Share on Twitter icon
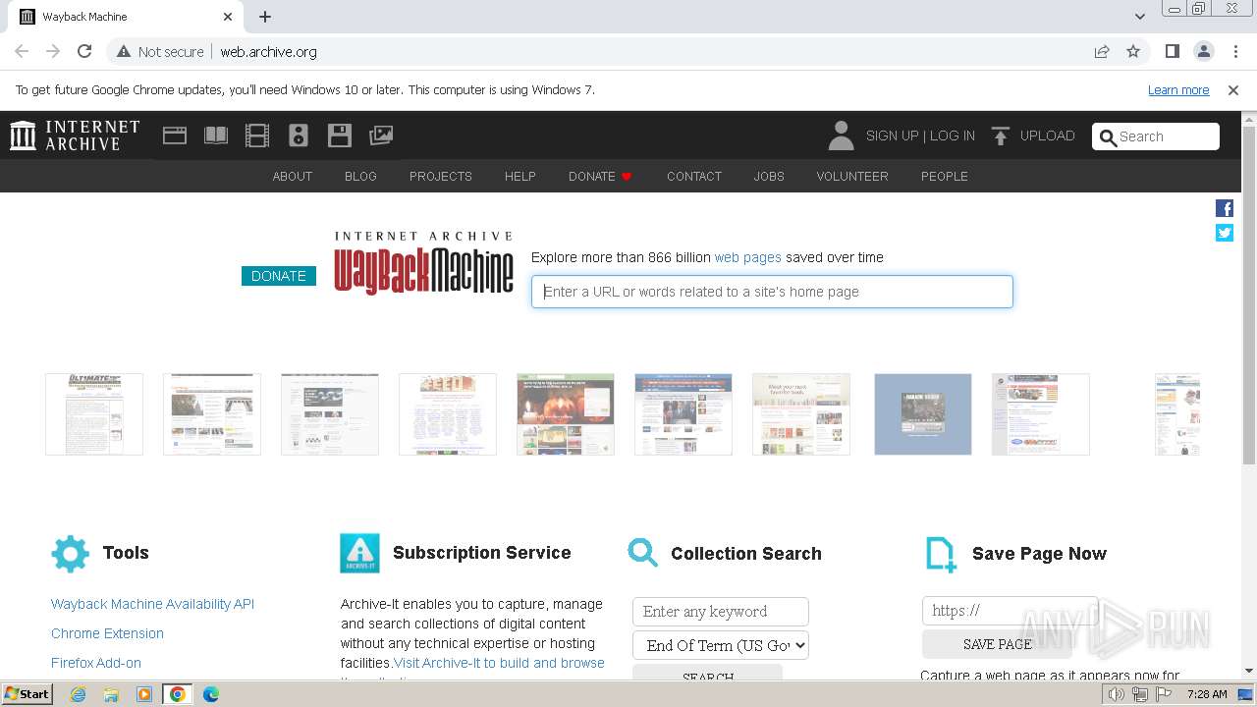Viewport: 1257px width, 707px height. (x=1225, y=233)
